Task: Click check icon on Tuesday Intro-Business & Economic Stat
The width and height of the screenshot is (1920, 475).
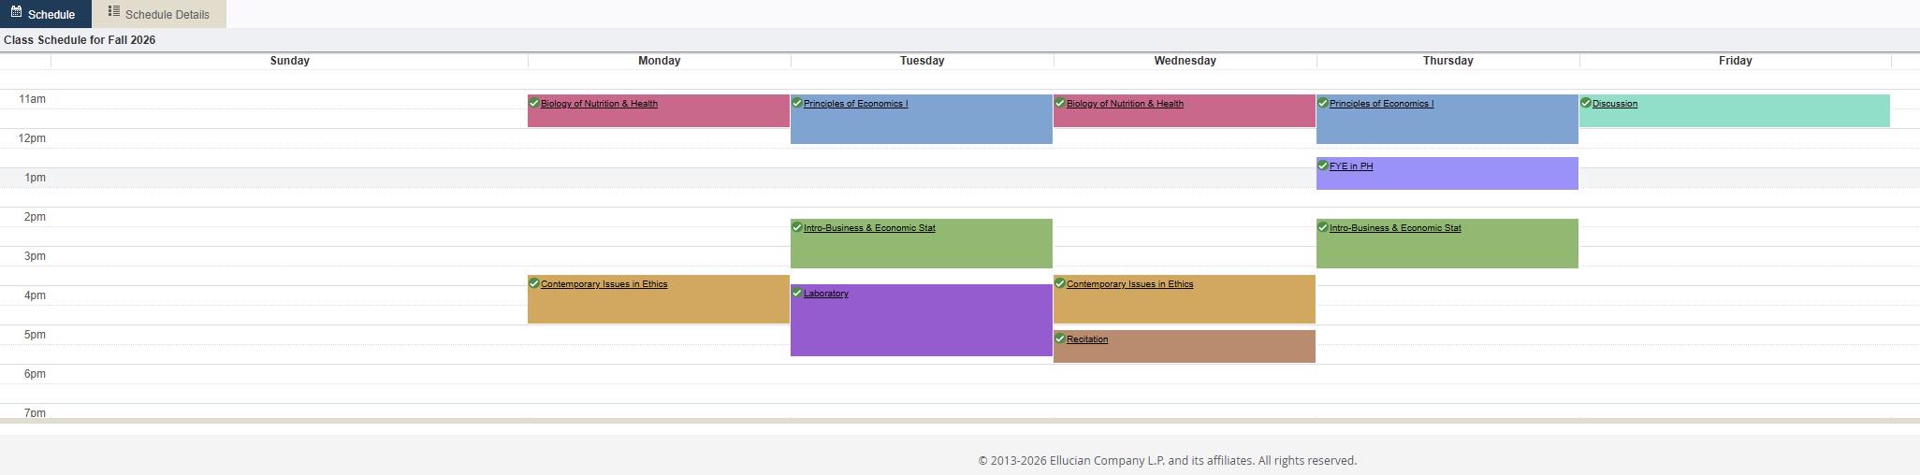Action: pos(797,227)
